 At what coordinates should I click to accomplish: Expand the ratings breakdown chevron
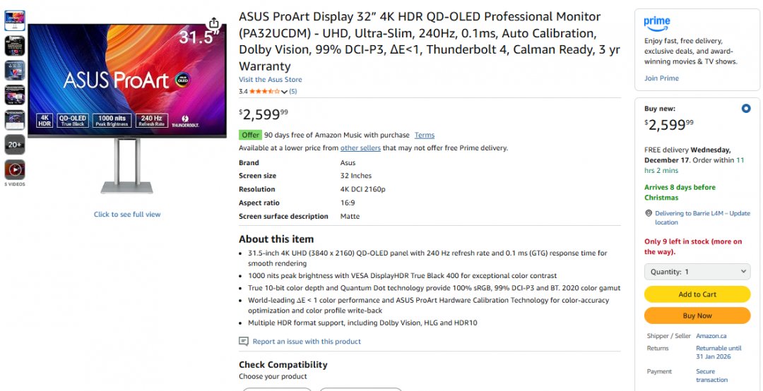click(x=284, y=92)
